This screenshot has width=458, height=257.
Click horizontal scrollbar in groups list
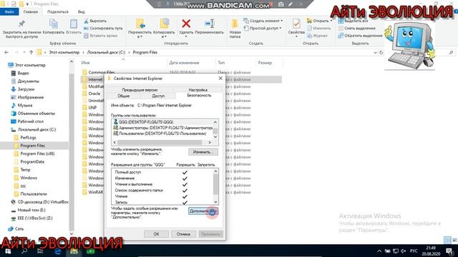coord(160,143)
